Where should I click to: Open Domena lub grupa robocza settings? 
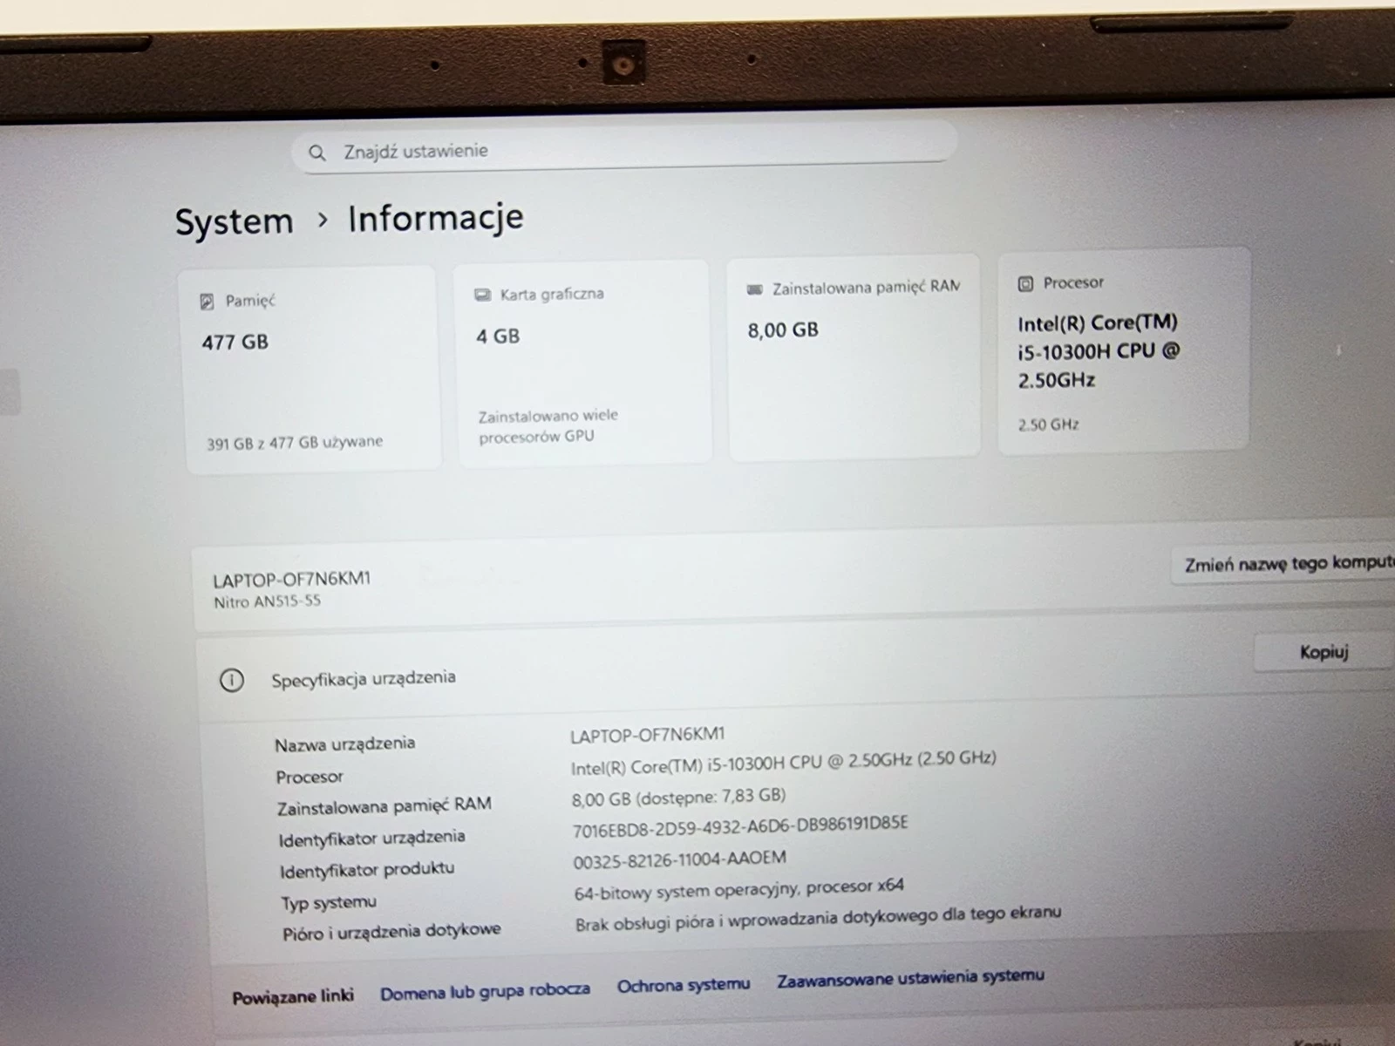[485, 991]
